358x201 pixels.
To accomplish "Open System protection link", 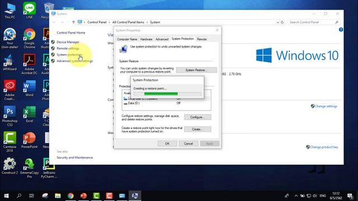I will [69, 55].
